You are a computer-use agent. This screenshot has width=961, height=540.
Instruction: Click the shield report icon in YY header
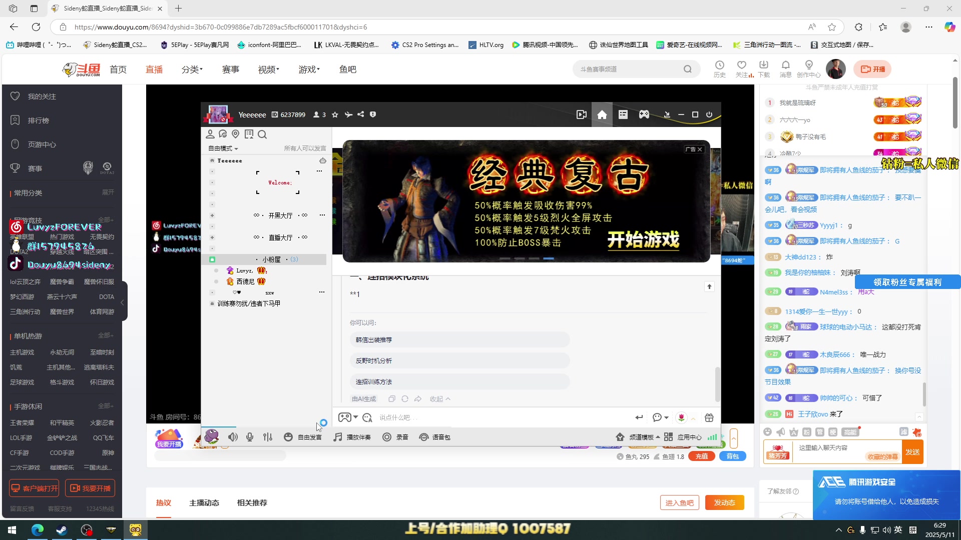pos(373,114)
